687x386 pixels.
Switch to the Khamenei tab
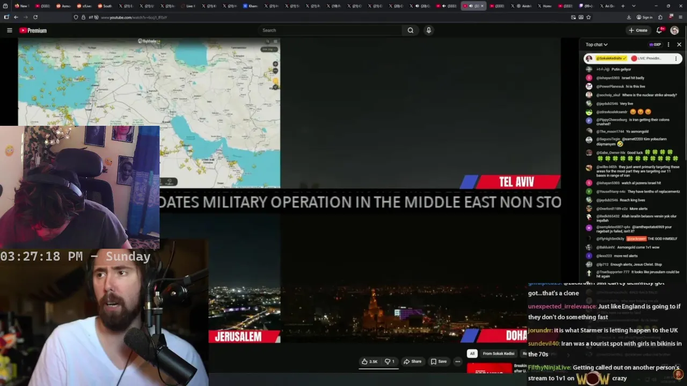point(252,6)
